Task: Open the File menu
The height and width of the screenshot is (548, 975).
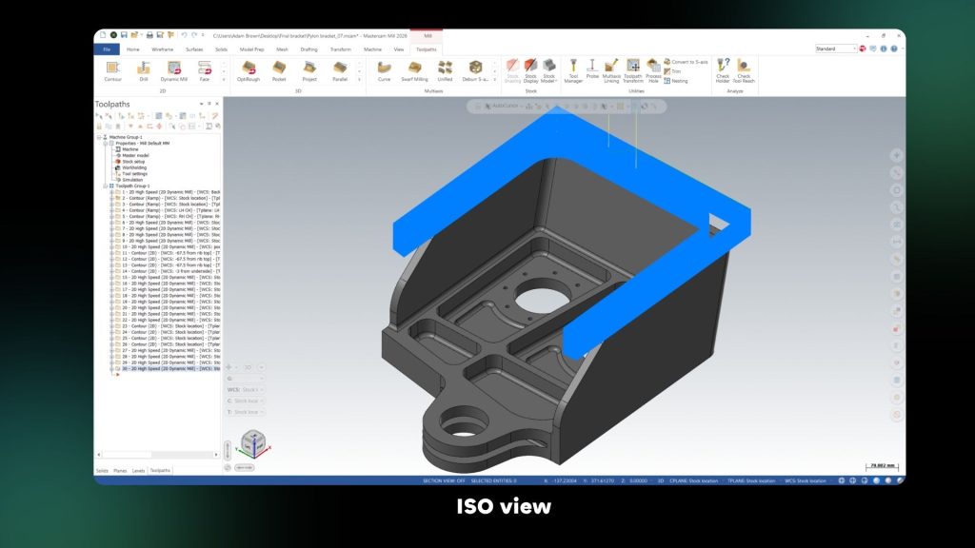Action: click(107, 49)
